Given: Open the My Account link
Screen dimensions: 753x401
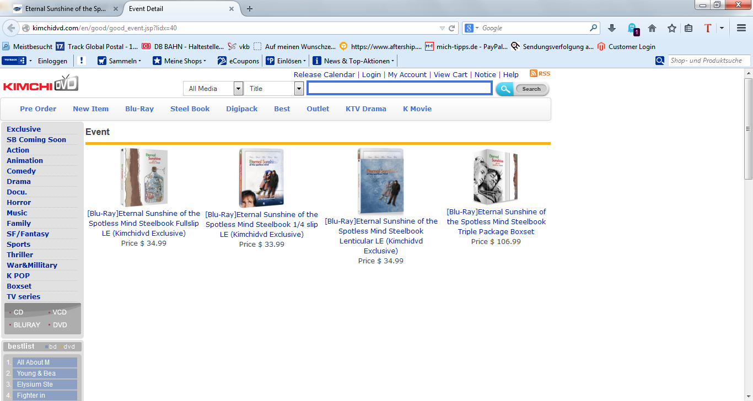Looking at the screenshot, I should point(407,75).
